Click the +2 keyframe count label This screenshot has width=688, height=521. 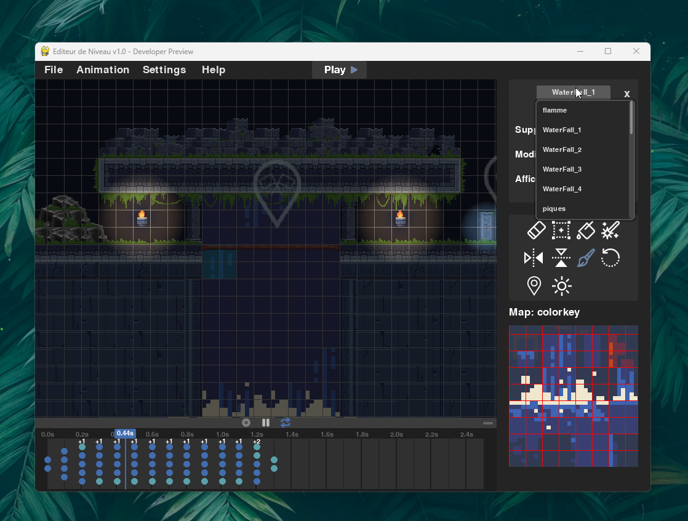[x=257, y=442]
